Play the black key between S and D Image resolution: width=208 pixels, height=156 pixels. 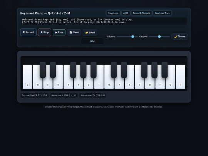point(144,70)
